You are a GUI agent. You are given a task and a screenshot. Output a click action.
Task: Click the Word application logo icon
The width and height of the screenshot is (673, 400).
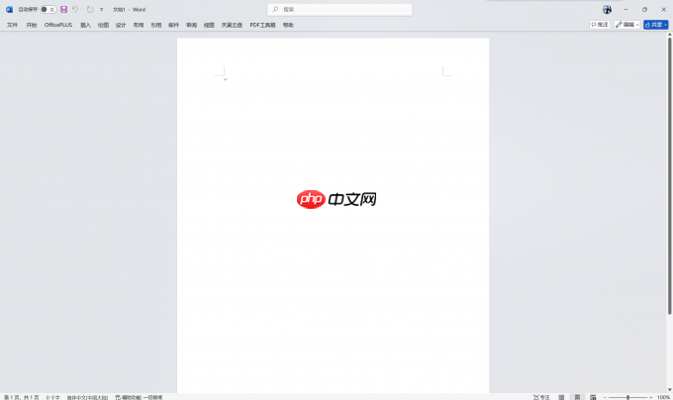click(9, 10)
